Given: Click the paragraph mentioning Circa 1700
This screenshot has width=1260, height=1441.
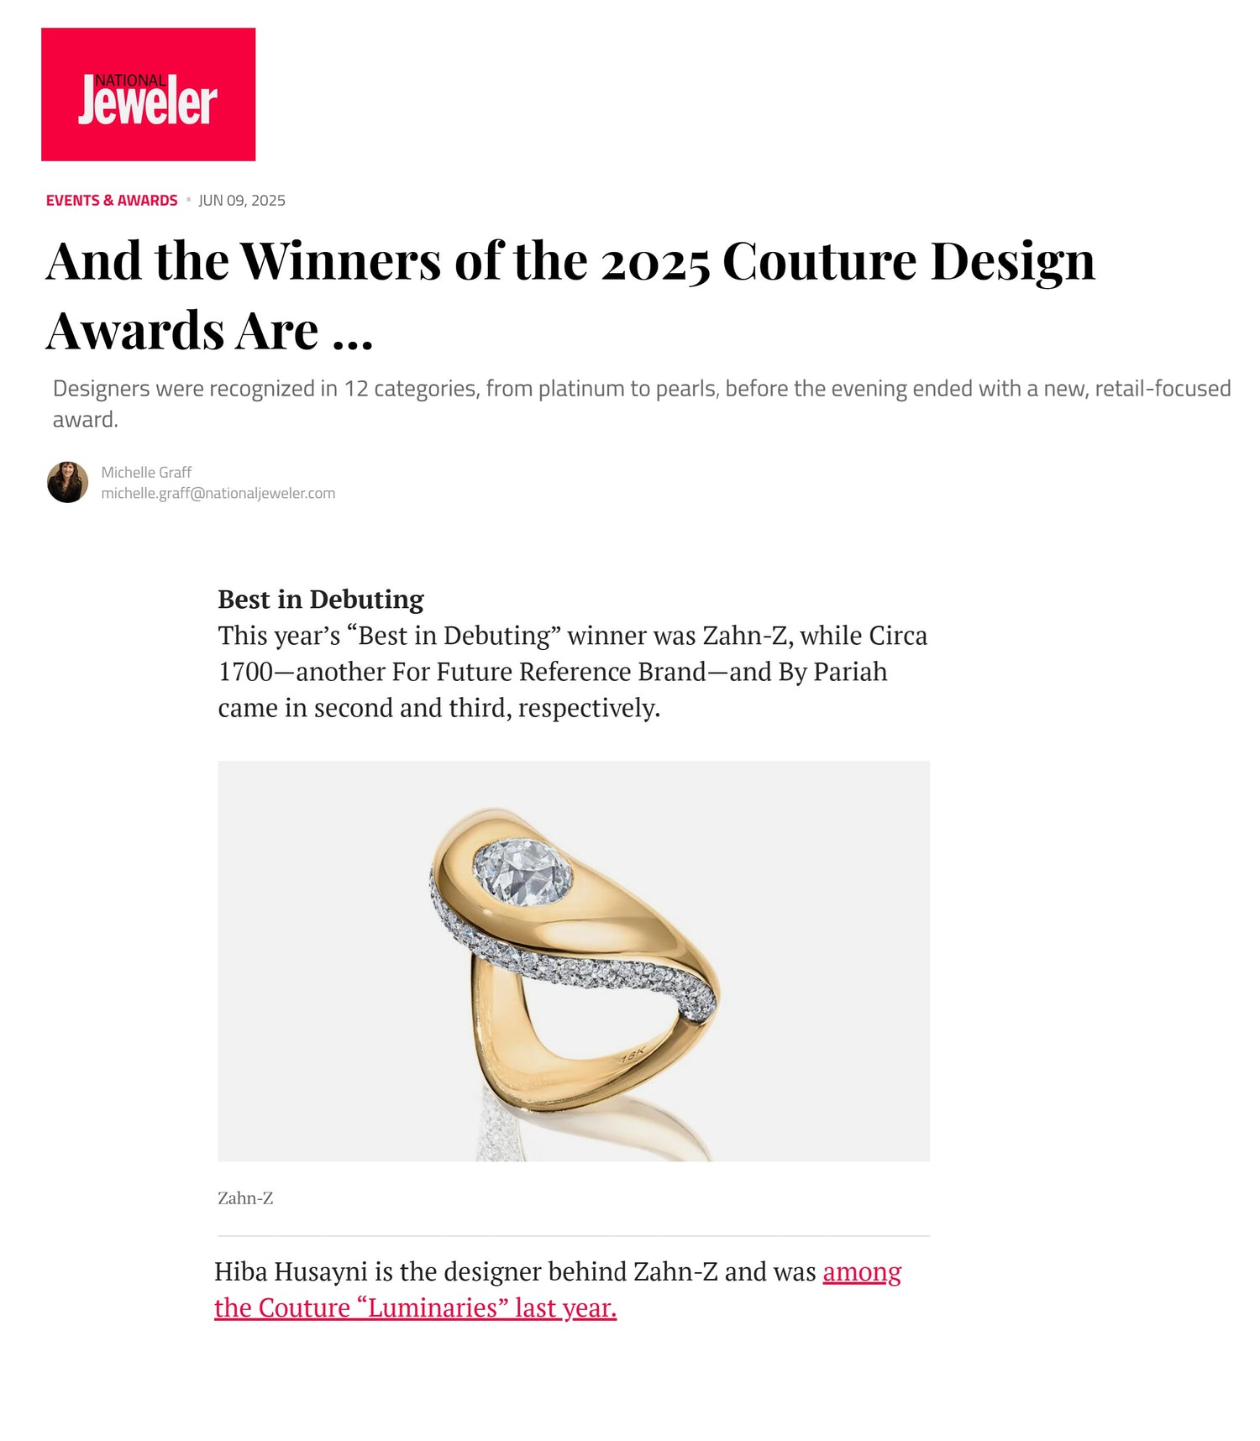Looking at the screenshot, I should [573, 672].
